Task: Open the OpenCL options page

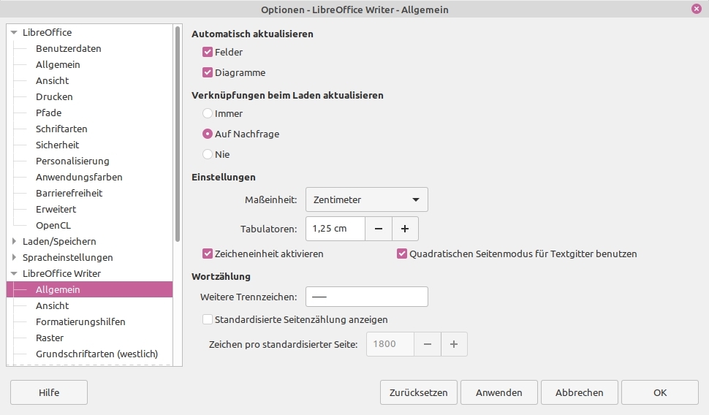Action: point(53,225)
